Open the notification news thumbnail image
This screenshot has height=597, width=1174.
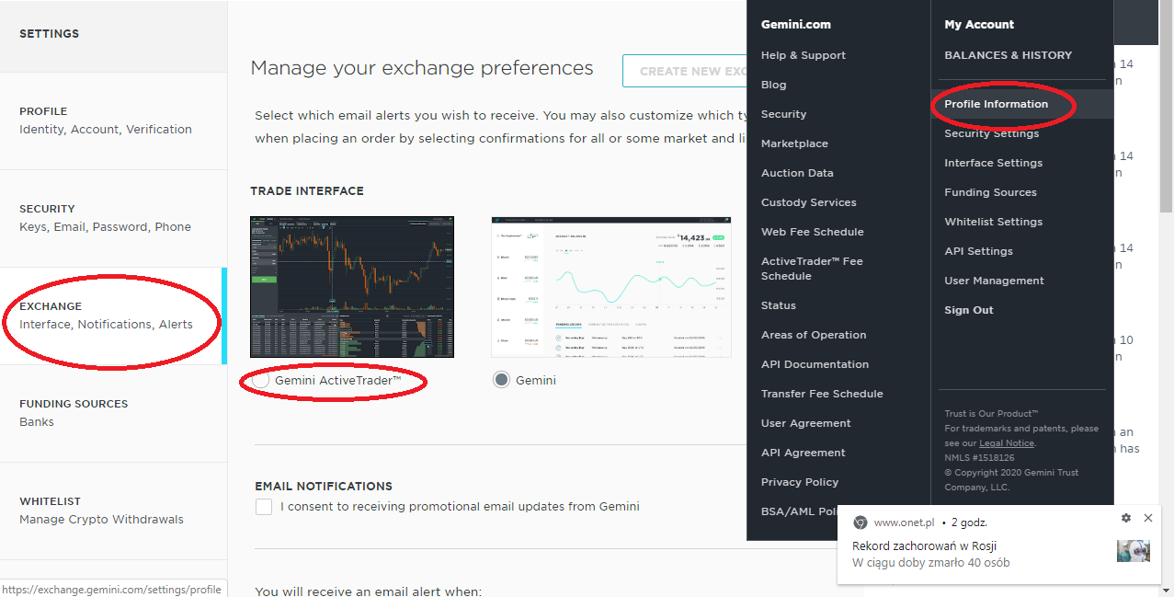coord(1134,550)
